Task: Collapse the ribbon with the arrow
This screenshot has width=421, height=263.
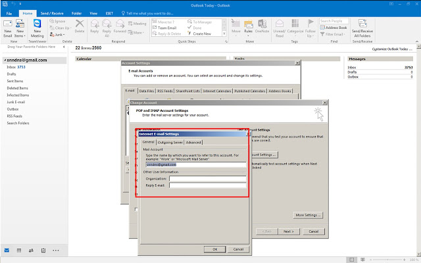Action: 417,41
